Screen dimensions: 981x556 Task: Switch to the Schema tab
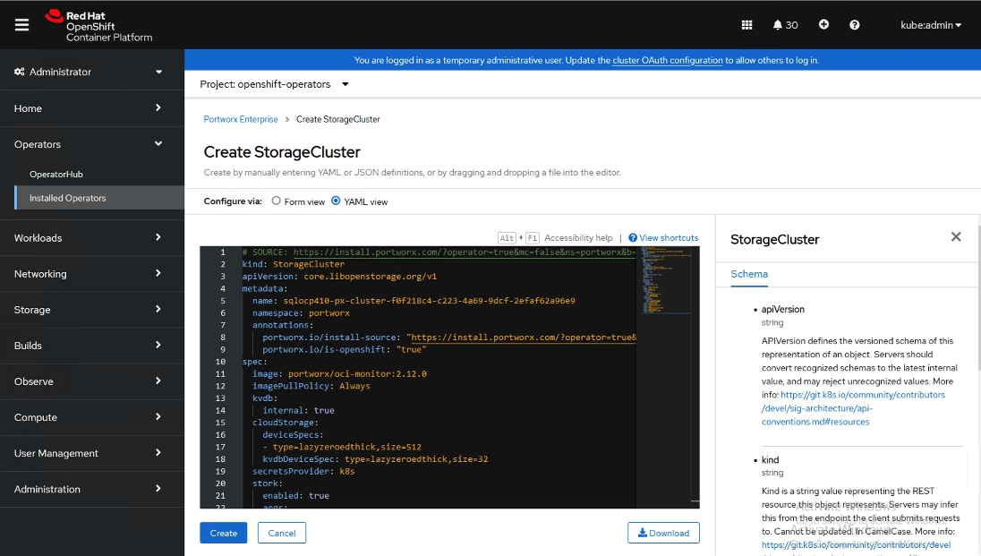pyautogui.click(x=749, y=274)
